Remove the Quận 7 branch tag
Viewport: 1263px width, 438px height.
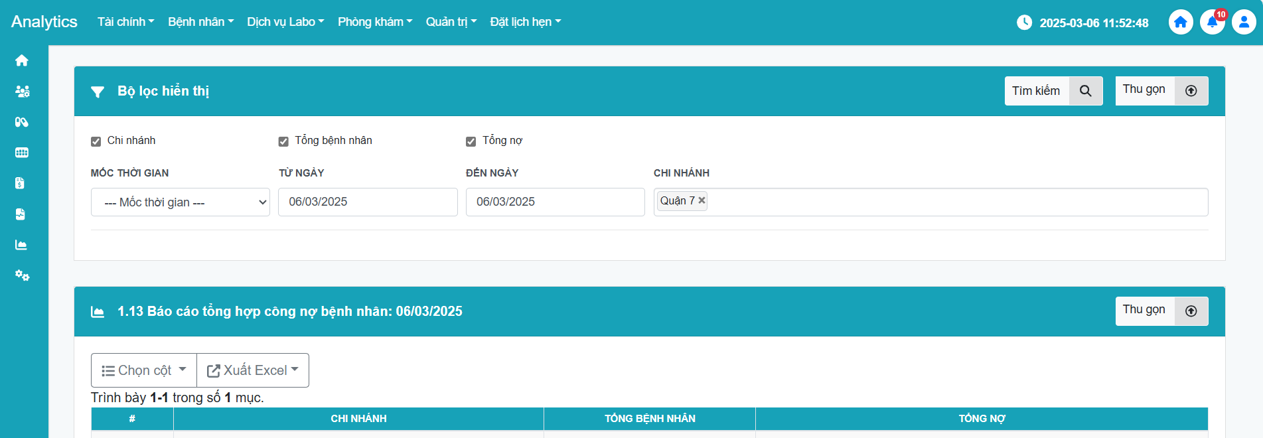tap(702, 200)
